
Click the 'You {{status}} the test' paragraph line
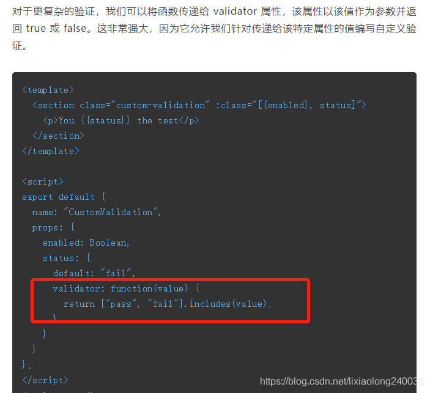[x=121, y=120]
